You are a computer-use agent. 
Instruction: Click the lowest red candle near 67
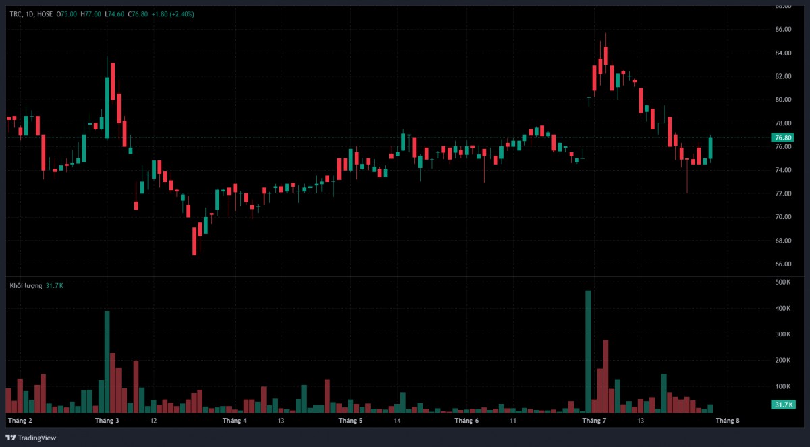[x=194, y=241]
